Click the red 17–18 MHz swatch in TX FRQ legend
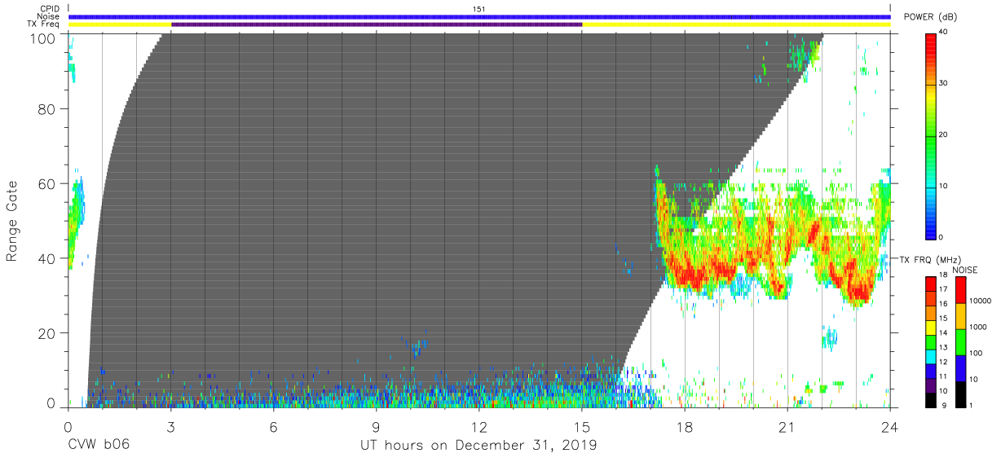 tap(931, 284)
